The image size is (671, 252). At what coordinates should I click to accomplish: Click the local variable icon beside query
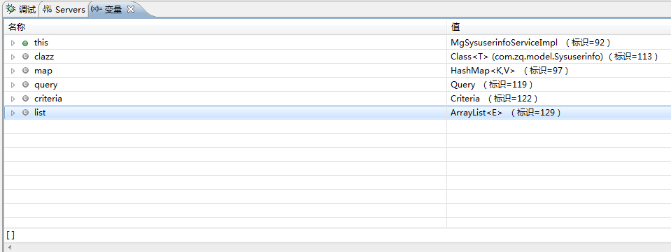click(25, 85)
